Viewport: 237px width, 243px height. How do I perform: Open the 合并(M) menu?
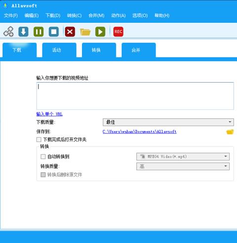click(x=96, y=15)
